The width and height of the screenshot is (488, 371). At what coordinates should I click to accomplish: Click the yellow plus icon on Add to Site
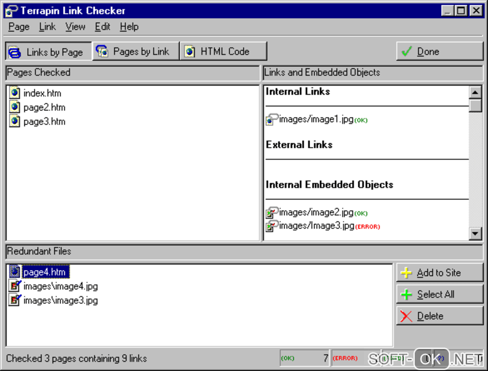[x=407, y=273]
